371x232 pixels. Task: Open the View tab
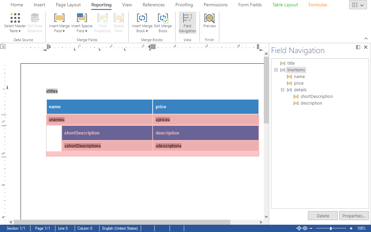[127, 5]
